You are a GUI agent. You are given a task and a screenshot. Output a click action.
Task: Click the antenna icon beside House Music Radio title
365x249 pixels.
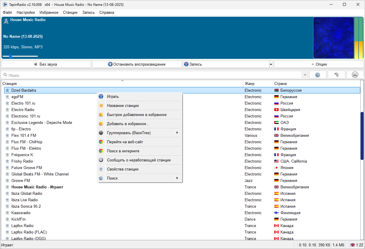pos(6,21)
